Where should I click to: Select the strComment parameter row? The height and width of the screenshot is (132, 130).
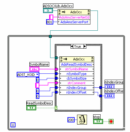click(77, 83)
